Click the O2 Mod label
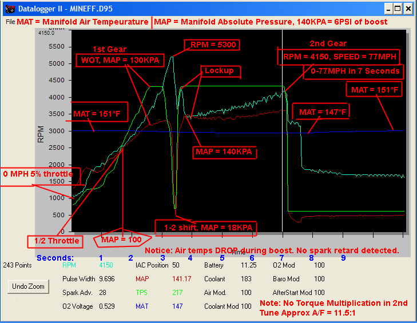 (x=284, y=265)
